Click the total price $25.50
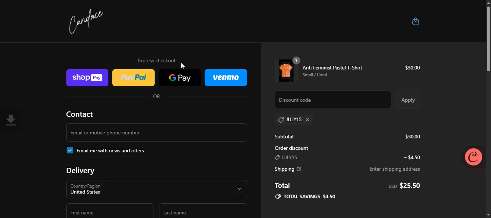This screenshot has width=491, height=218. click(x=409, y=186)
